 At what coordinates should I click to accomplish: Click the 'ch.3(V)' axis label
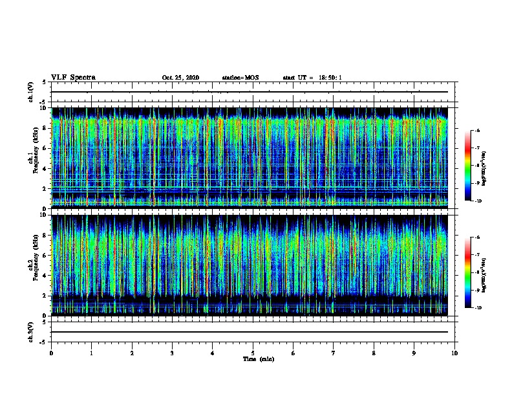30,332
